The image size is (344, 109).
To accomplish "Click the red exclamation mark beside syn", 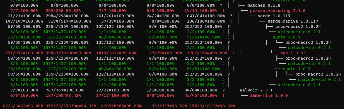I will tap(233, 53).
